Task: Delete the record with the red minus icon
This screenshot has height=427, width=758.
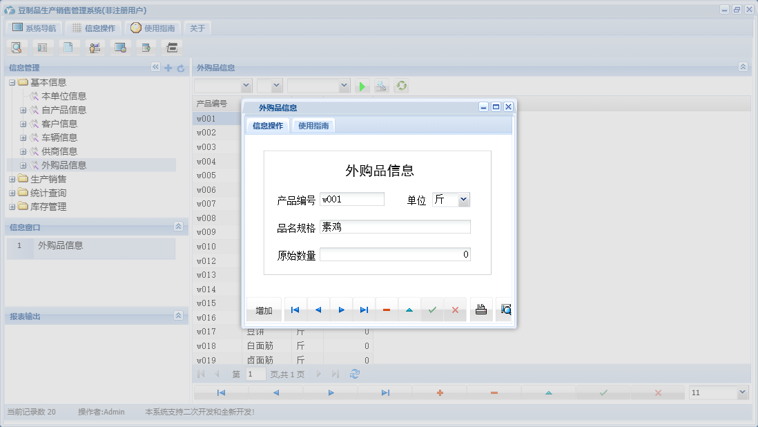Action: pos(386,310)
